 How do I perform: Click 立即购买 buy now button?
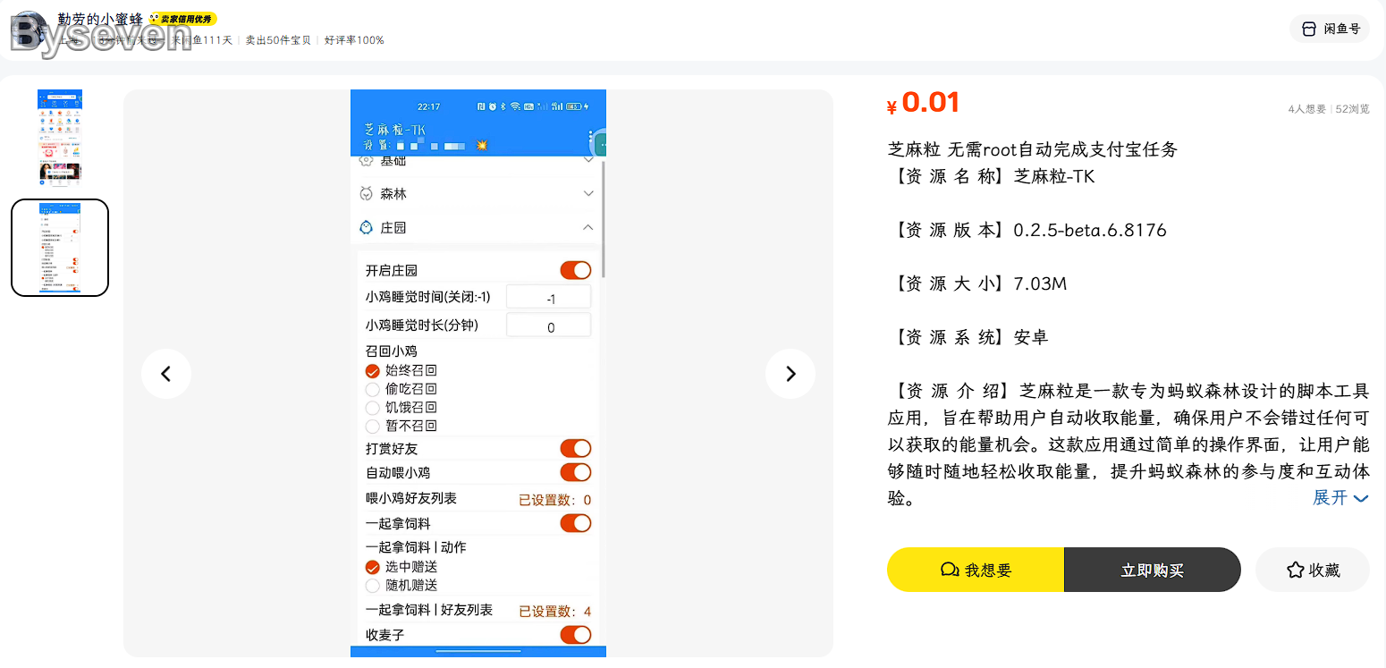[1153, 570]
